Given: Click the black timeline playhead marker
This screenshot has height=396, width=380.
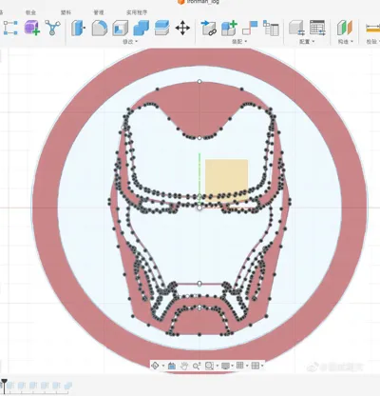Looking at the screenshot, I should pos(4,383).
